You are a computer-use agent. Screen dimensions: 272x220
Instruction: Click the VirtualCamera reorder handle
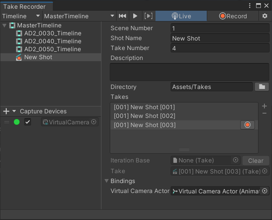click(x=7, y=122)
